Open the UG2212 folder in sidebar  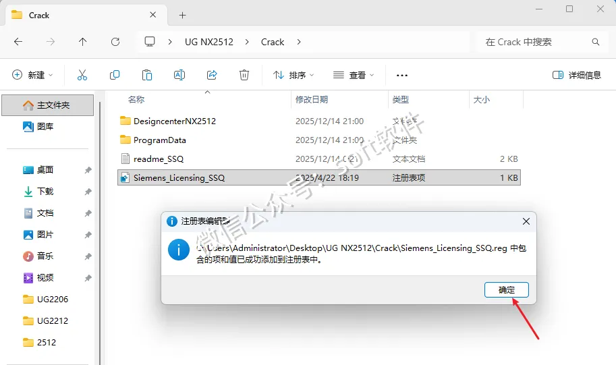pos(47,321)
